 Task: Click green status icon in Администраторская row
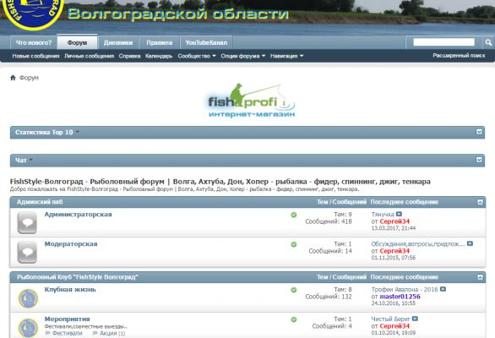pos(294,215)
